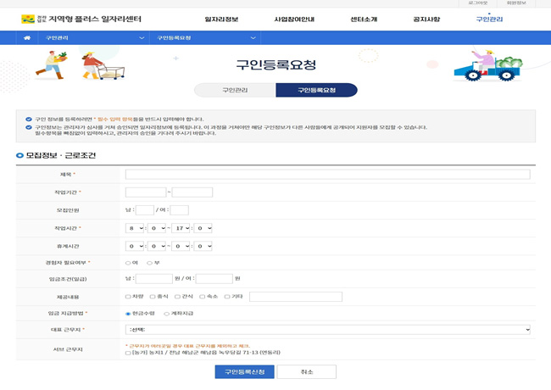Open the 공지사항 menu
Viewport: 551px width, 390px height.
[426, 19]
